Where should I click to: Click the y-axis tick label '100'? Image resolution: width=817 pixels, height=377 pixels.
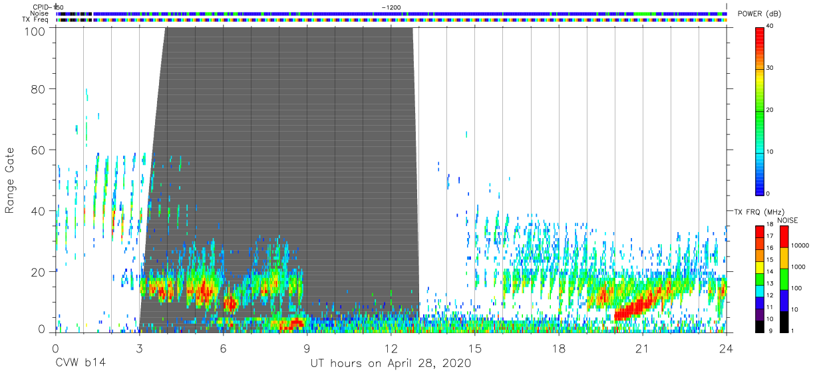click(35, 31)
